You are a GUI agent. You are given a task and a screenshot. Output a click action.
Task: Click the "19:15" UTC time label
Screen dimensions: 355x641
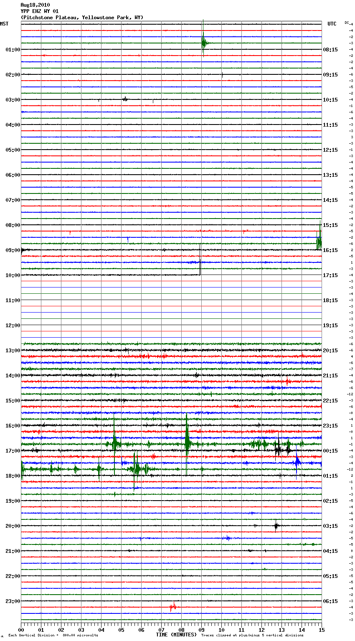(x=330, y=326)
